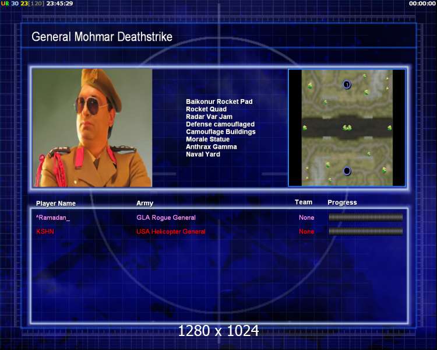This screenshot has height=350, width=437.
Task: Click 'Anthrax Gamma' text
Action: coord(212,147)
